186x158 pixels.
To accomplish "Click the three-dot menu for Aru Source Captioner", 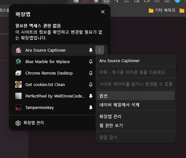I will [x=100, y=50].
